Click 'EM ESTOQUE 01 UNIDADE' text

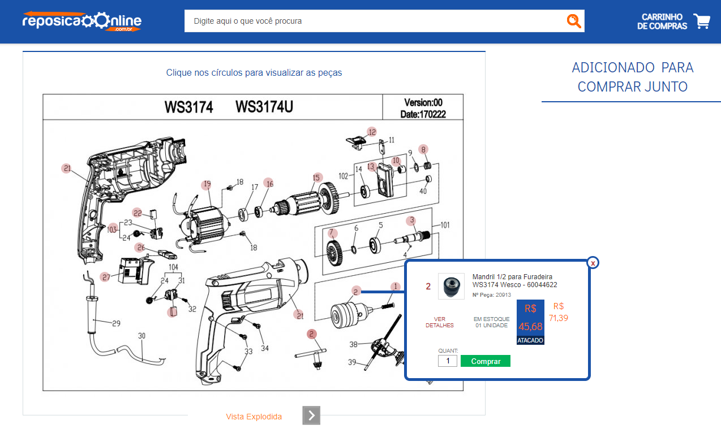point(492,322)
